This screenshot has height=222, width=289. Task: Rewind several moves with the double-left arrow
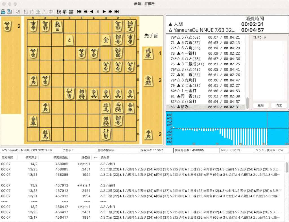pos(86,12)
